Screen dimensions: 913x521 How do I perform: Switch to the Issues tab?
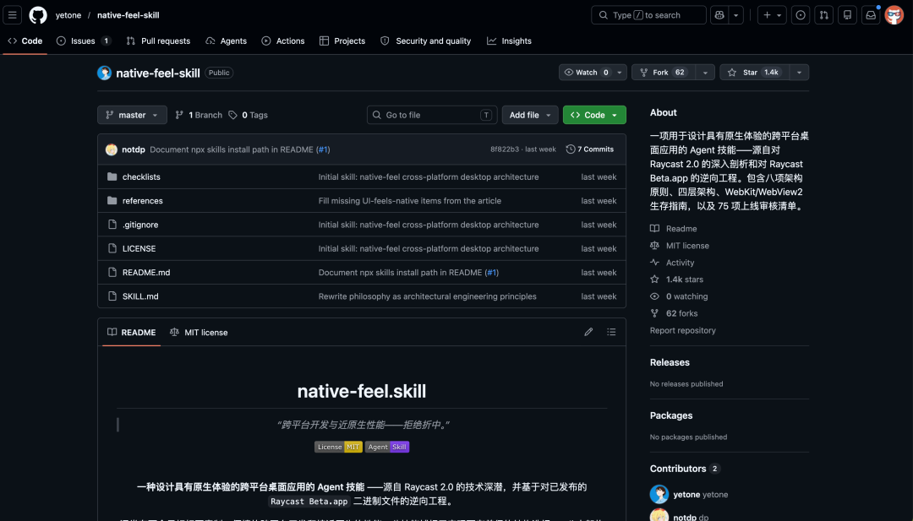(83, 41)
